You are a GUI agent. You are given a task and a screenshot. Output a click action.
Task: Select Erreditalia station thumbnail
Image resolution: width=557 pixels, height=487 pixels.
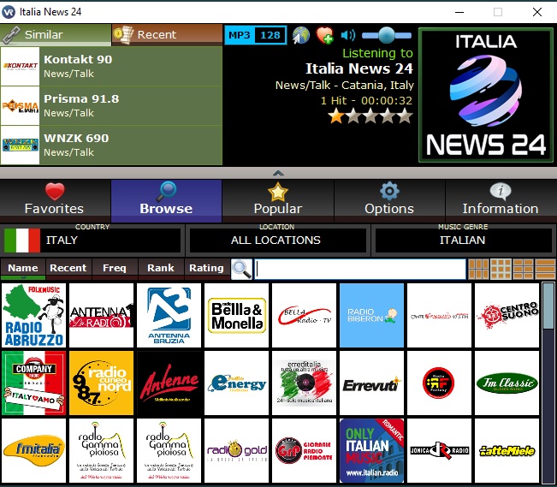(304, 383)
